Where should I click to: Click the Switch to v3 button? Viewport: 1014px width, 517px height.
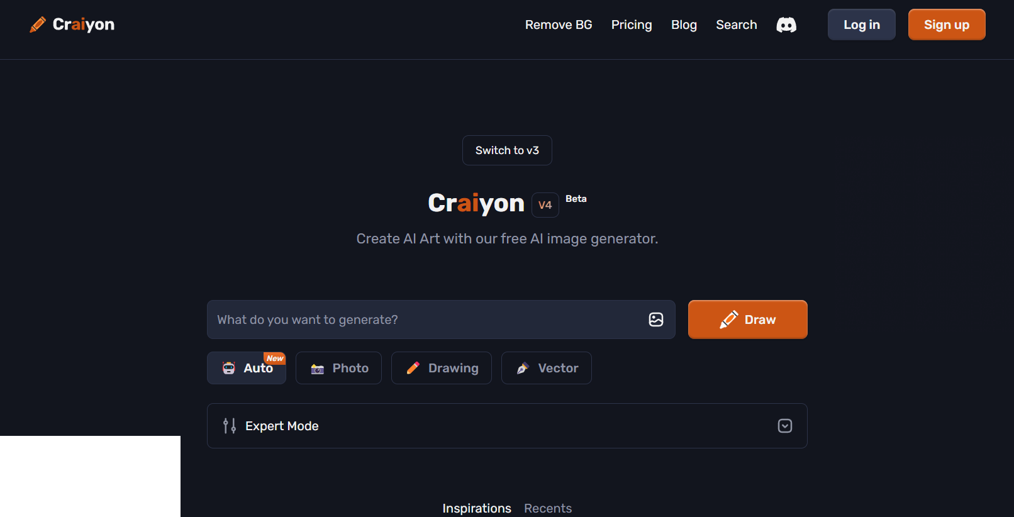point(507,150)
